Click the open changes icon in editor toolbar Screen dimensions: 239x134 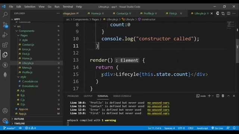(217, 13)
